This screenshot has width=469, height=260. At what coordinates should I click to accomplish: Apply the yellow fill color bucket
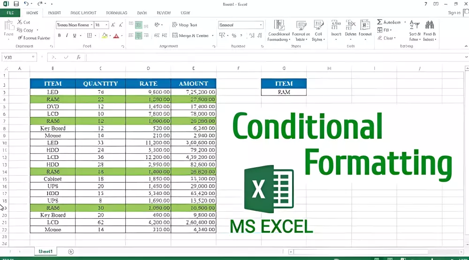pyautogui.click(x=105, y=36)
